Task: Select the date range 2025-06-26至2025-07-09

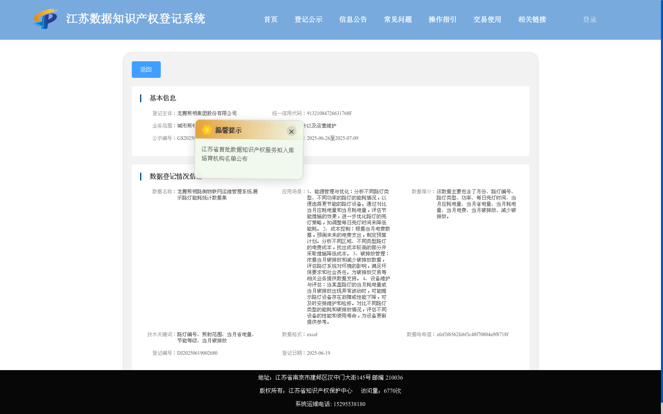Action: pyautogui.click(x=332, y=138)
